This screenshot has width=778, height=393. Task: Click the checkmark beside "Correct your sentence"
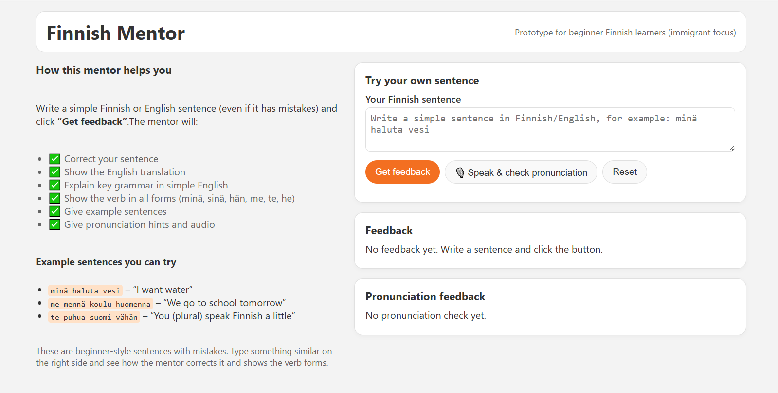[54, 158]
